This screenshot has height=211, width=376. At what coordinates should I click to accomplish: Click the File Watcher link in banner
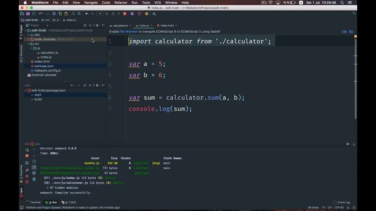129,32
